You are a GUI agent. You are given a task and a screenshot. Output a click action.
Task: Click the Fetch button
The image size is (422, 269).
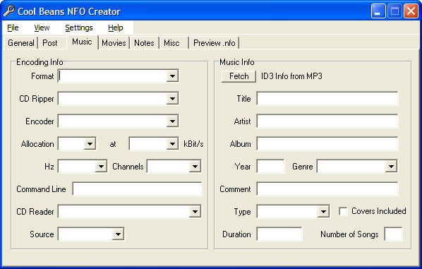(239, 76)
